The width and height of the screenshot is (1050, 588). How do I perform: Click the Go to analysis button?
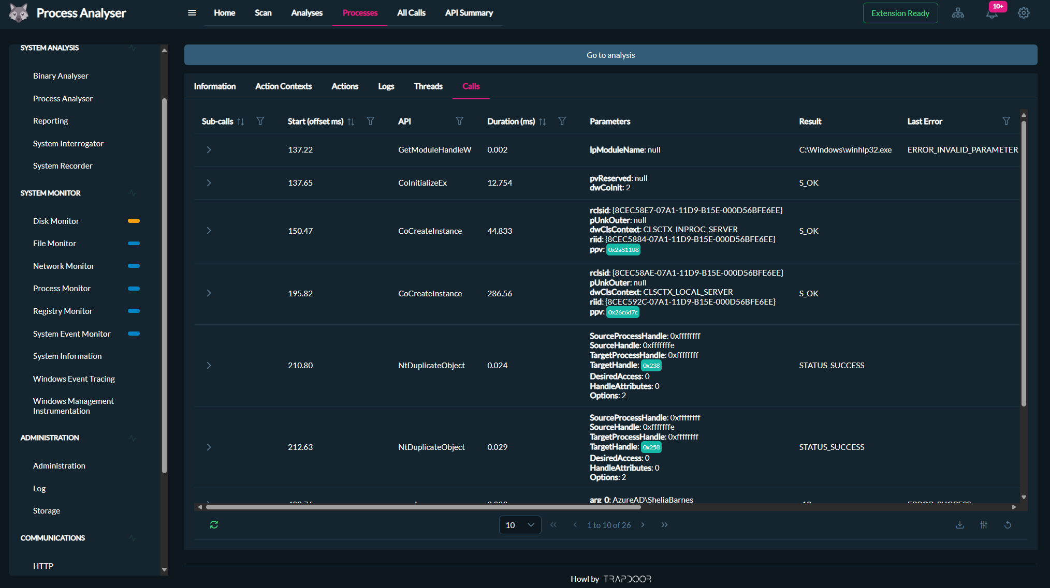click(x=610, y=55)
